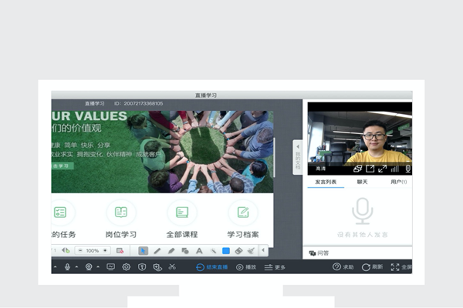Viewport: 463px width, 308px height.
Task: Select the line drawing tool
Action: pos(157,251)
